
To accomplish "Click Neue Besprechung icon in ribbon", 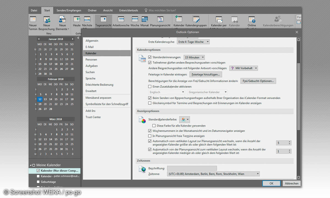I will click(x=47, y=20).
